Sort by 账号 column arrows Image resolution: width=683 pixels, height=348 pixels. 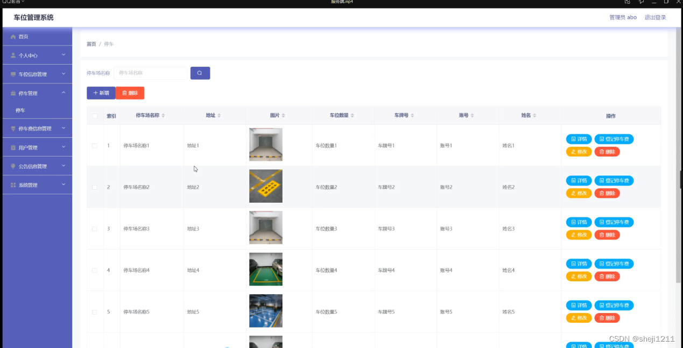tap(473, 116)
